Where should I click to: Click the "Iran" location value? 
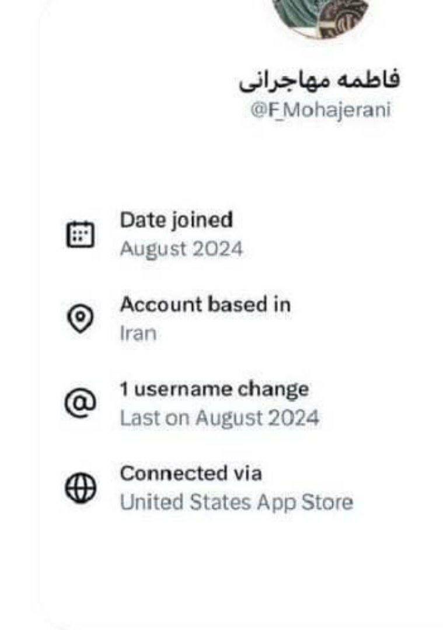(138, 334)
